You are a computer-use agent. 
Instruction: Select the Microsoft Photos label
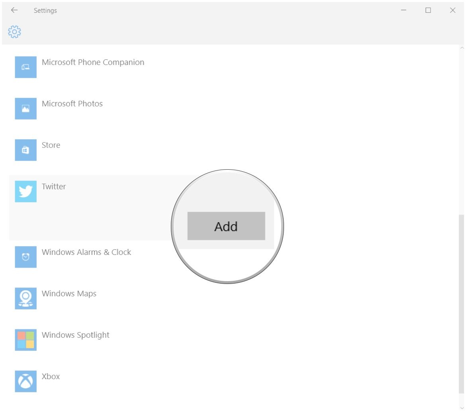72,104
